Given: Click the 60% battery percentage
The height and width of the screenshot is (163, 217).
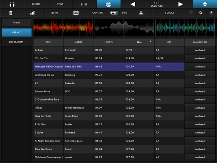Looking at the screenshot, I should click(x=124, y=13).
